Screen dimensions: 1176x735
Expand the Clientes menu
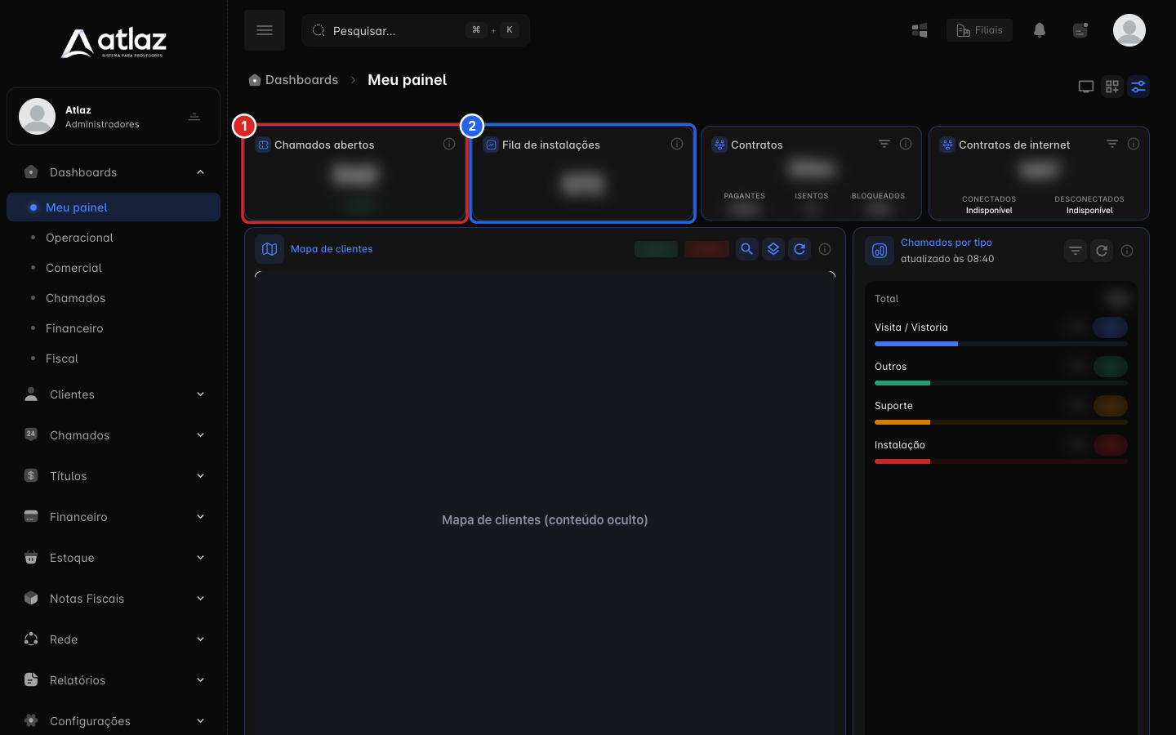[x=114, y=394]
